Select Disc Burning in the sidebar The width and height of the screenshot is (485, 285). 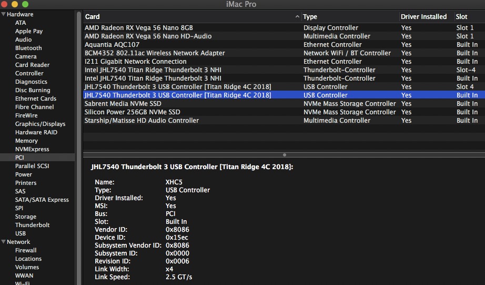coord(33,90)
